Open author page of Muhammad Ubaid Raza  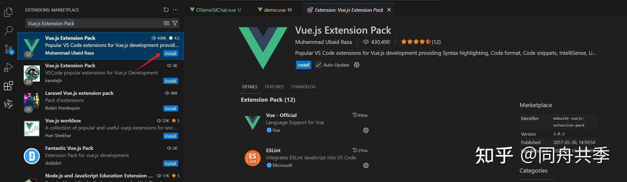(323, 42)
